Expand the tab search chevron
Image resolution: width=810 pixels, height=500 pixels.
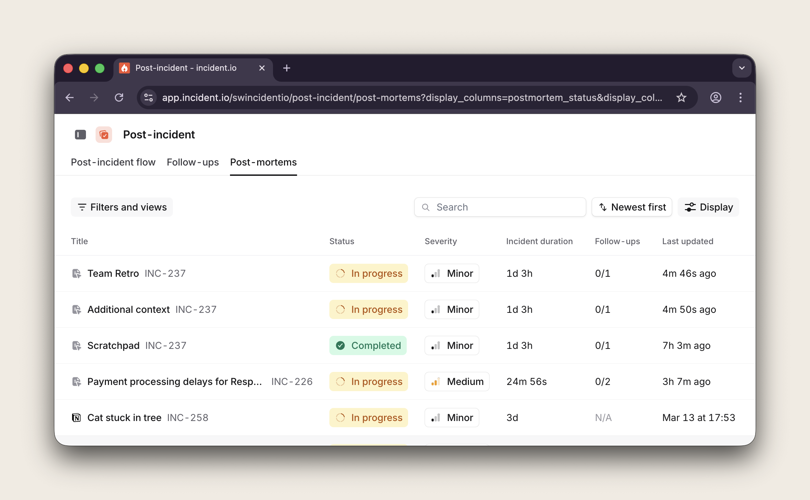742,68
